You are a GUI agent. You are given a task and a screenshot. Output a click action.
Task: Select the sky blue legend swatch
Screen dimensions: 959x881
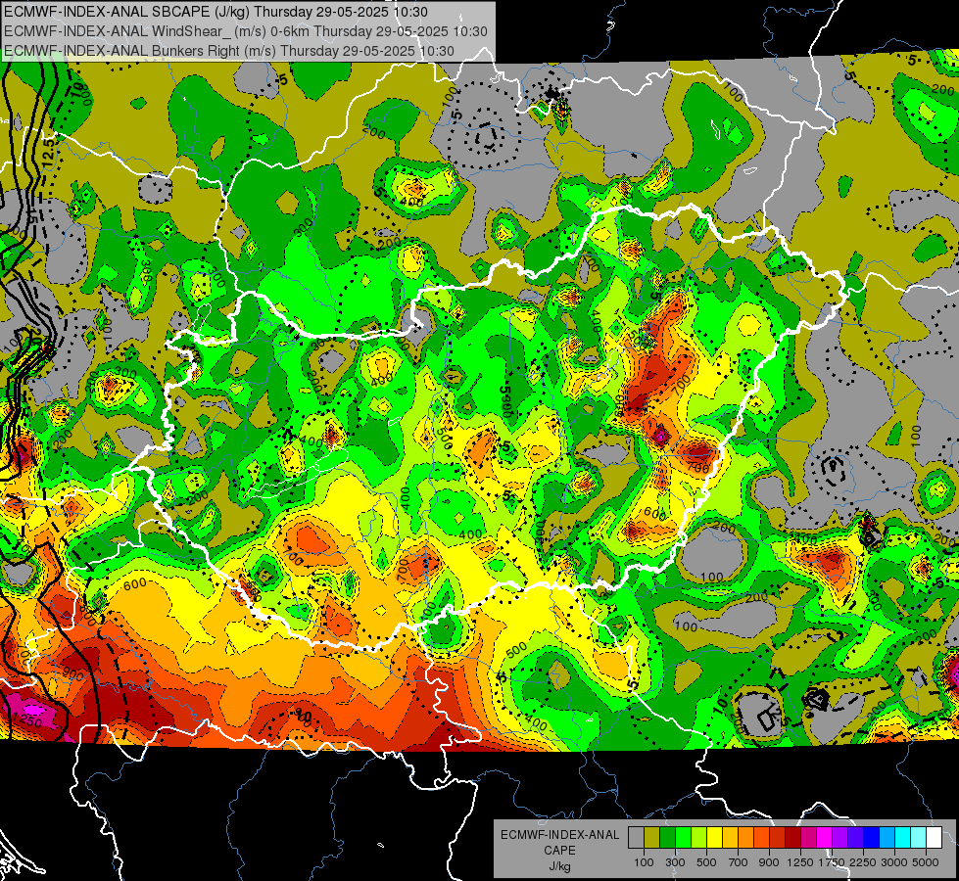point(887,837)
